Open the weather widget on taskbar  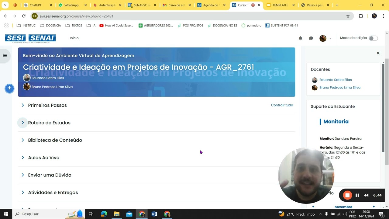(297, 214)
